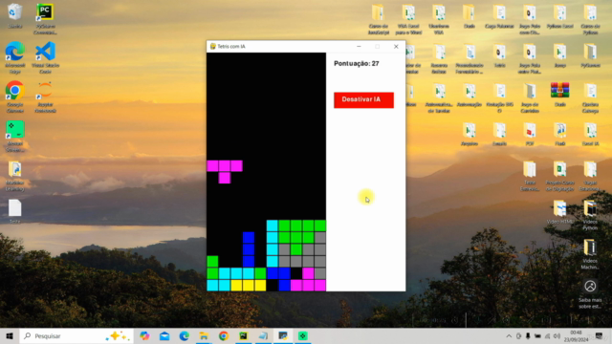Open the Microsoft Edge desktop shortcut
Image resolution: width=612 pixels, height=344 pixels.
point(15,57)
